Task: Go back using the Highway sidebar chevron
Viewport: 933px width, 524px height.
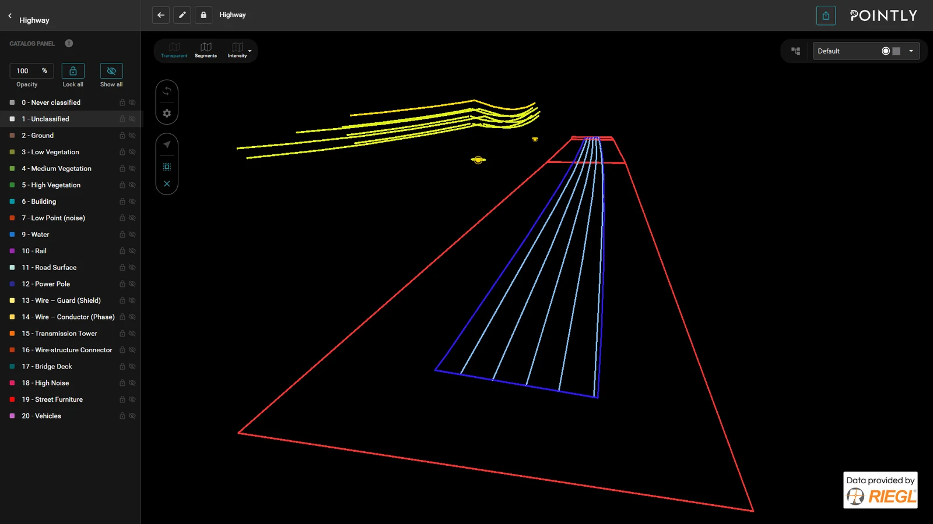Action: click(x=10, y=16)
